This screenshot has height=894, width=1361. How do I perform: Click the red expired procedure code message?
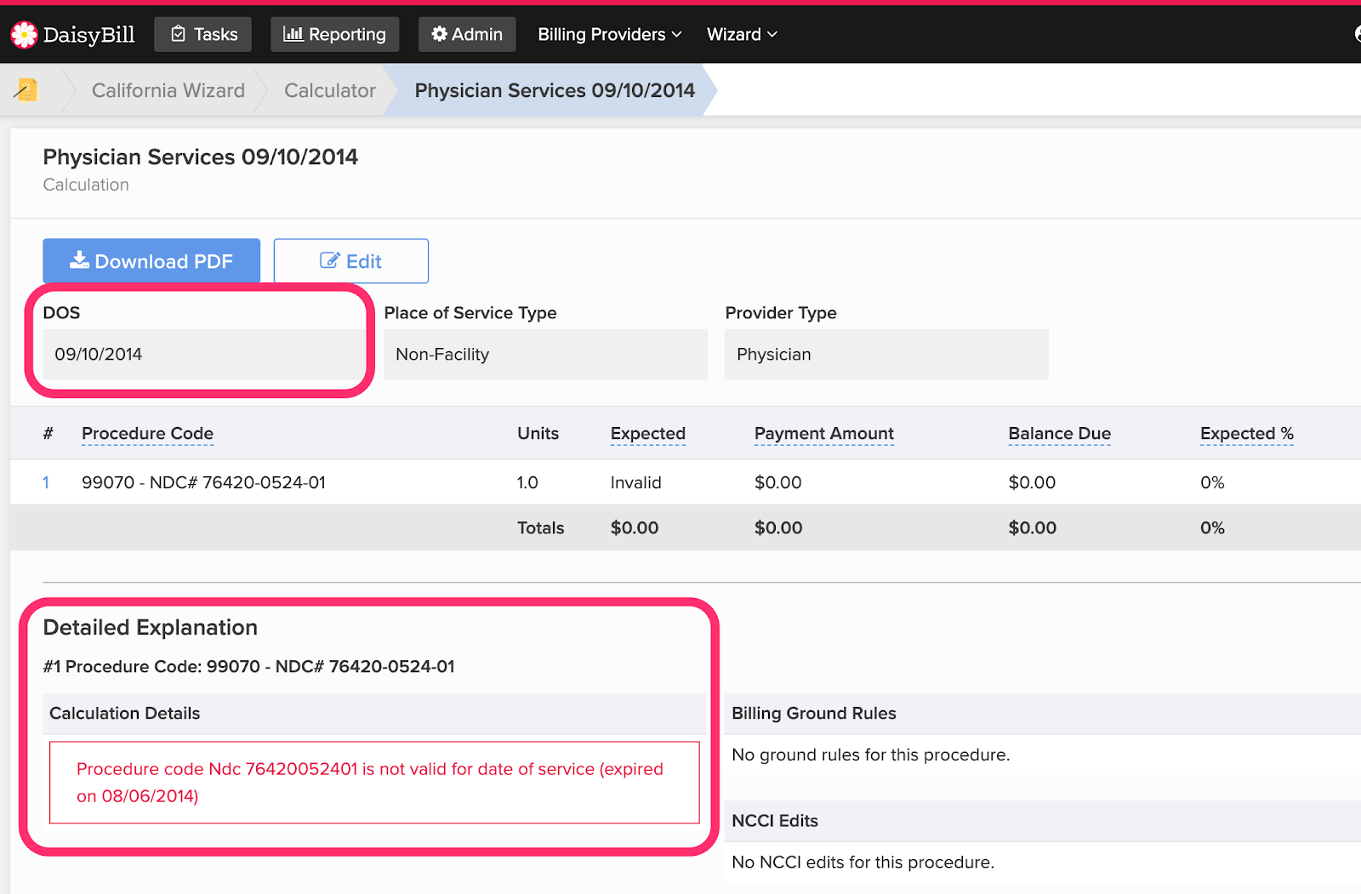click(374, 783)
